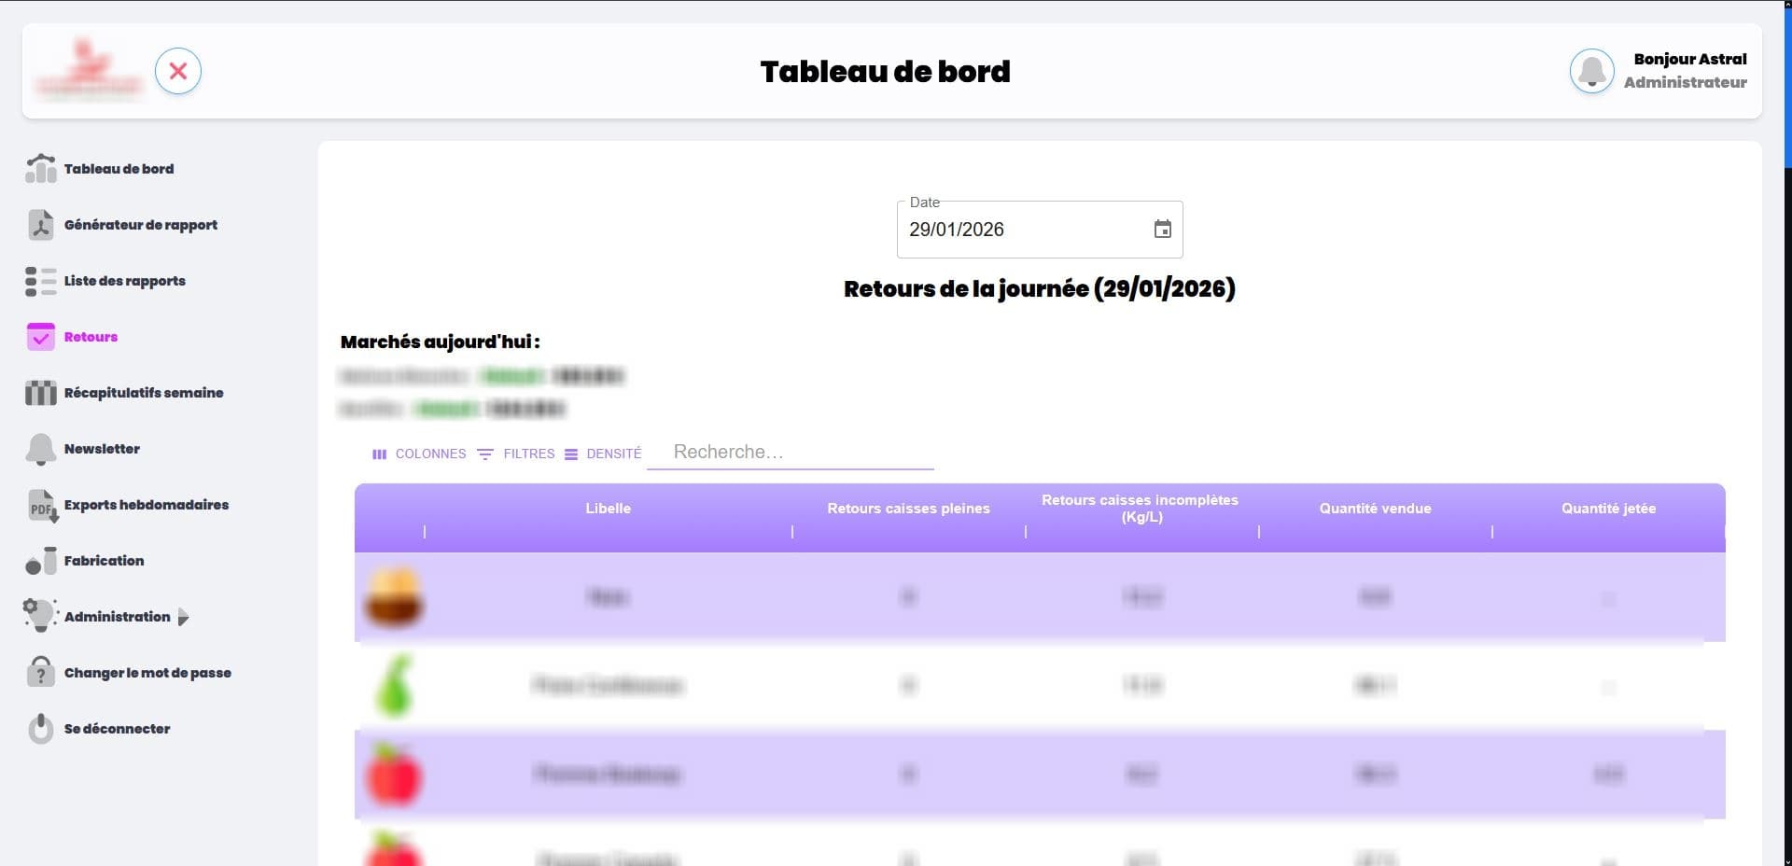This screenshot has width=1792, height=866.
Task: Click Retours in the navigation menu
Action: point(90,337)
